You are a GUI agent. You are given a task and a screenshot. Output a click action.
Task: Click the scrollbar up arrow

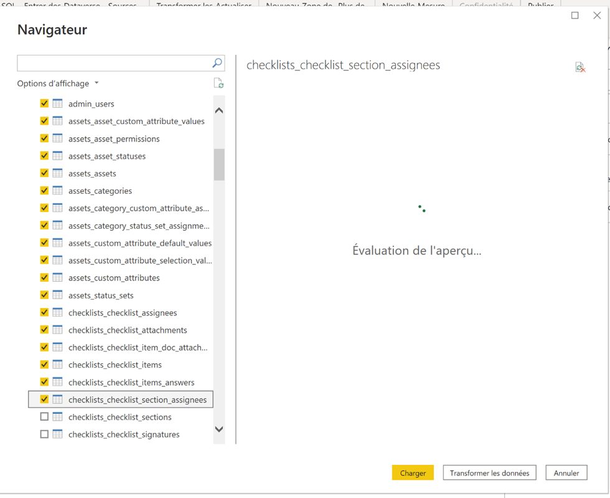pyautogui.click(x=219, y=110)
